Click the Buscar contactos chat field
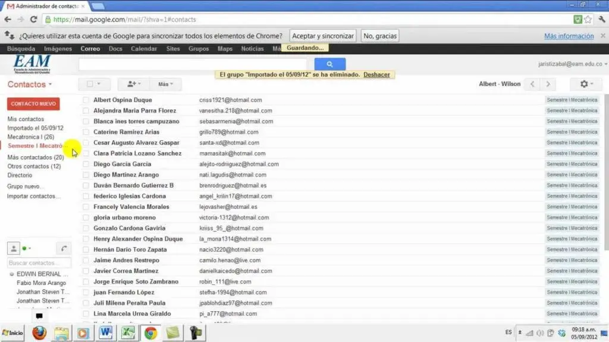The height and width of the screenshot is (342, 609). [39, 263]
